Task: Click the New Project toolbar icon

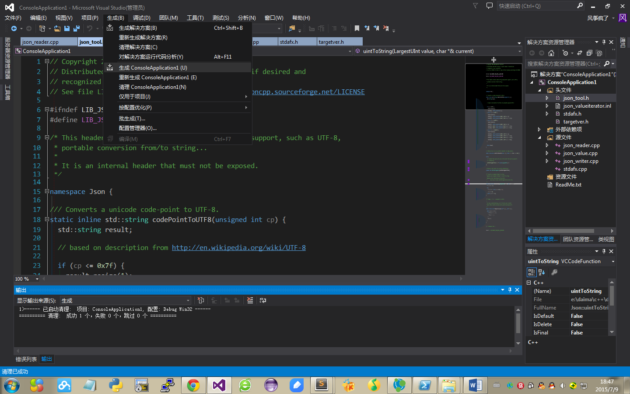Action: pyautogui.click(x=42, y=28)
